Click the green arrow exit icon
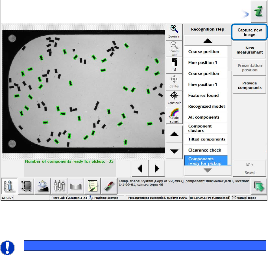268x262 pixels. coord(259,186)
